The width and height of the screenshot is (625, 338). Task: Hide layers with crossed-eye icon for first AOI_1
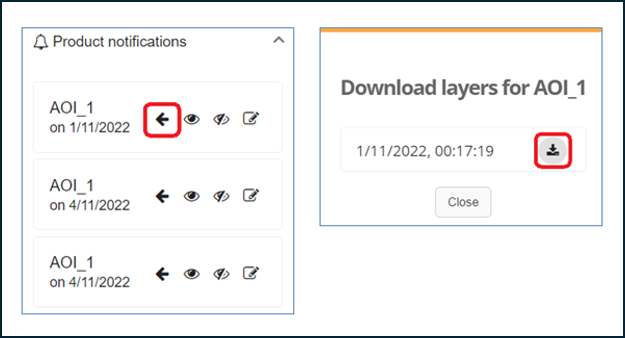[x=221, y=119]
